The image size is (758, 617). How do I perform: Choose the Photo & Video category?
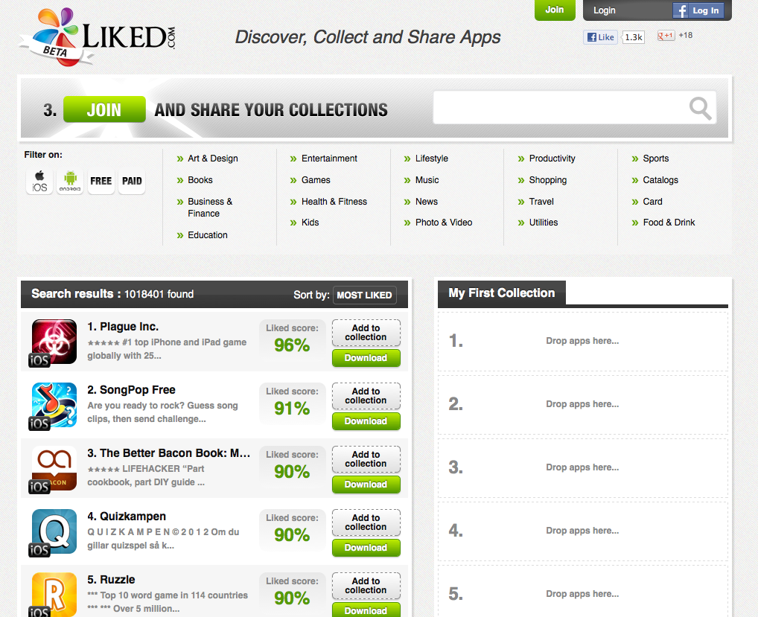tap(444, 223)
